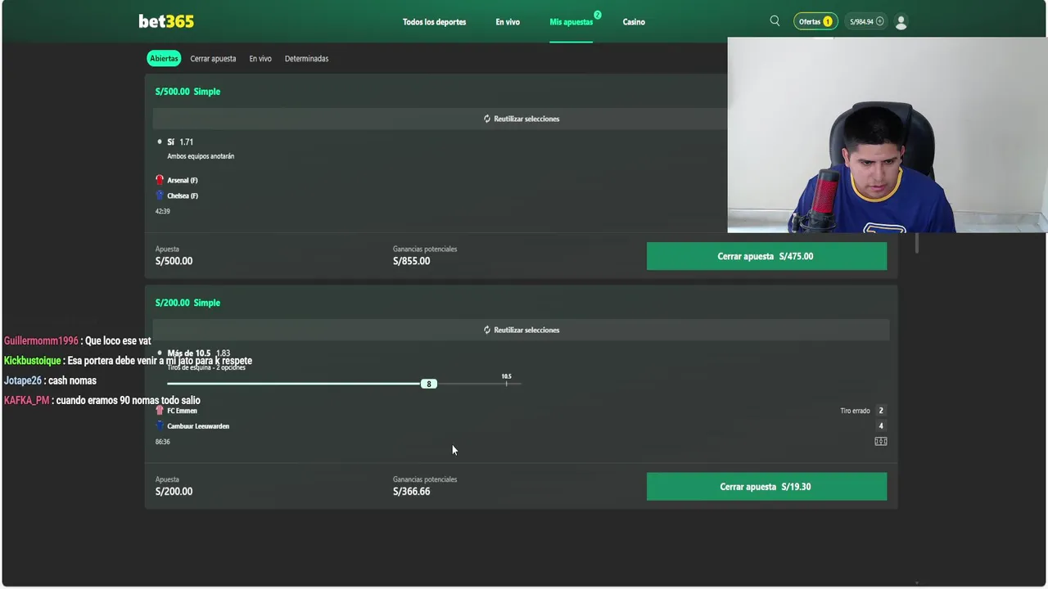Click potential winnings S/366.66
Screen dimensions: 1048x589
[411, 492]
